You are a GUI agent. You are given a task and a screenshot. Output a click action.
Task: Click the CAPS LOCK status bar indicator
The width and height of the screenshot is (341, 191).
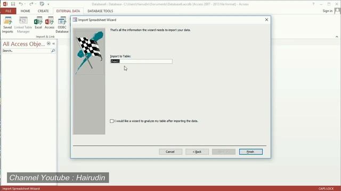tap(326, 189)
